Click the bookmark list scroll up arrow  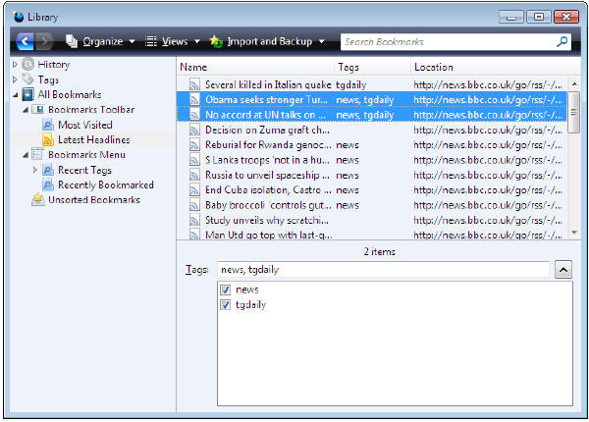[574, 83]
